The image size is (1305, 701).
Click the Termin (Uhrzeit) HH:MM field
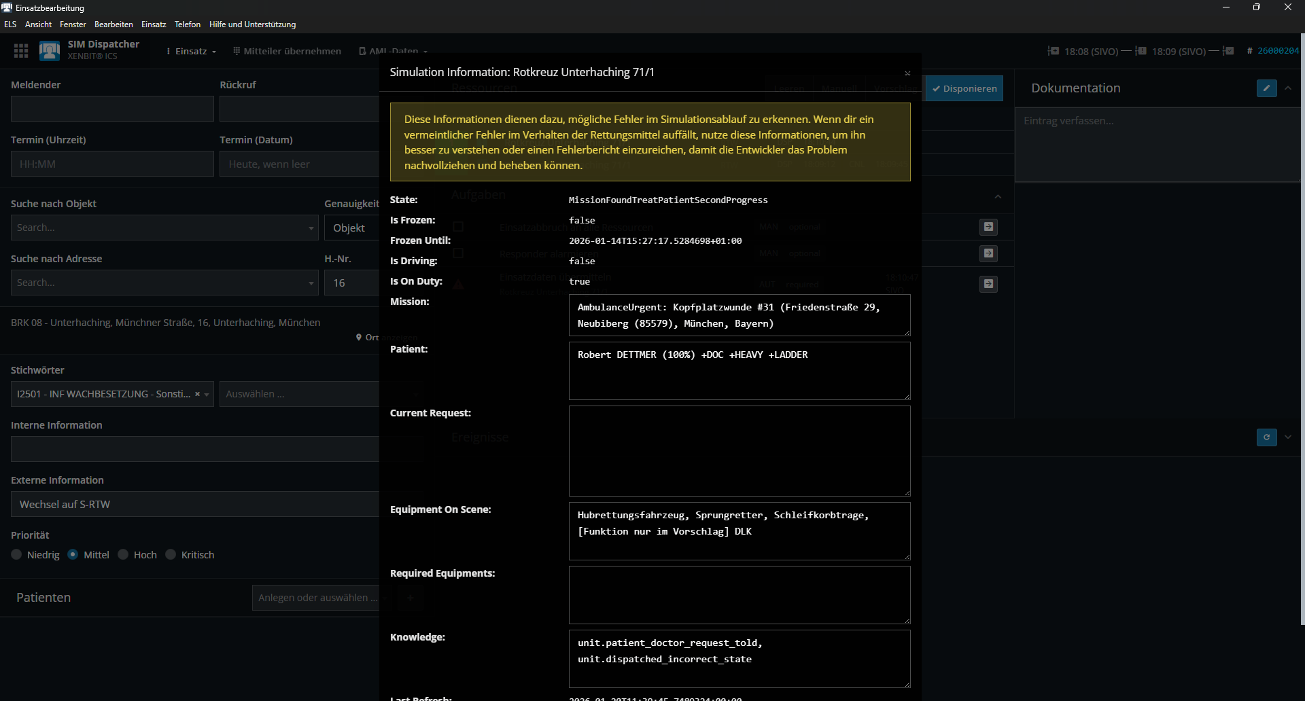(112, 164)
